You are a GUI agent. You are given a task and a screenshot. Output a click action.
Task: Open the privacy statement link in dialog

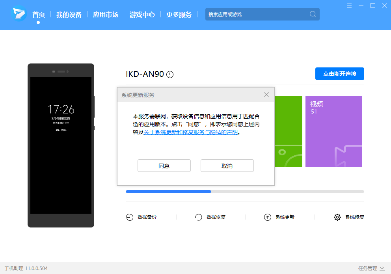click(x=191, y=132)
